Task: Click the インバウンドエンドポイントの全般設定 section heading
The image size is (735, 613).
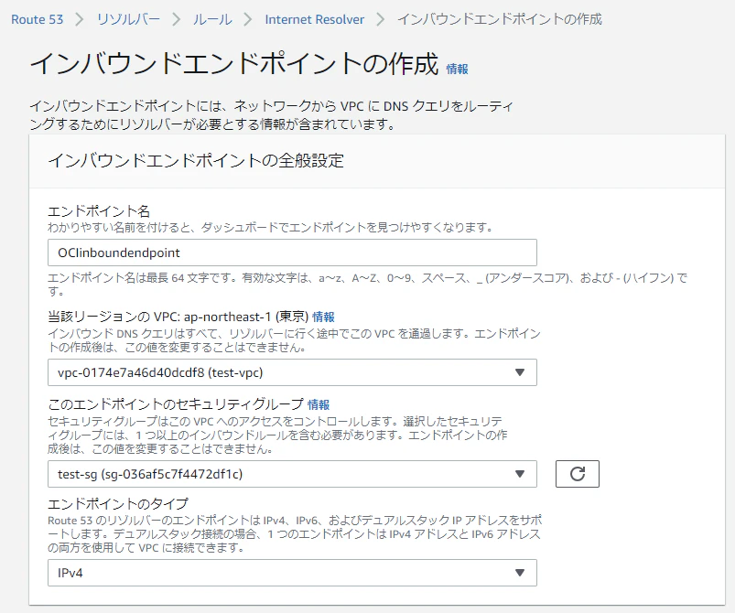Action: [196, 161]
